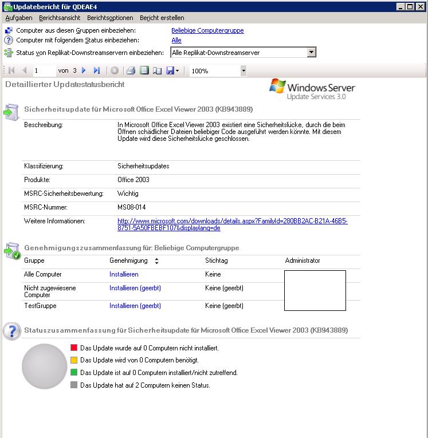The width and height of the screenshot is (428, 438).
Task: Click the Gruppe column header
Action: coord(34,261)
